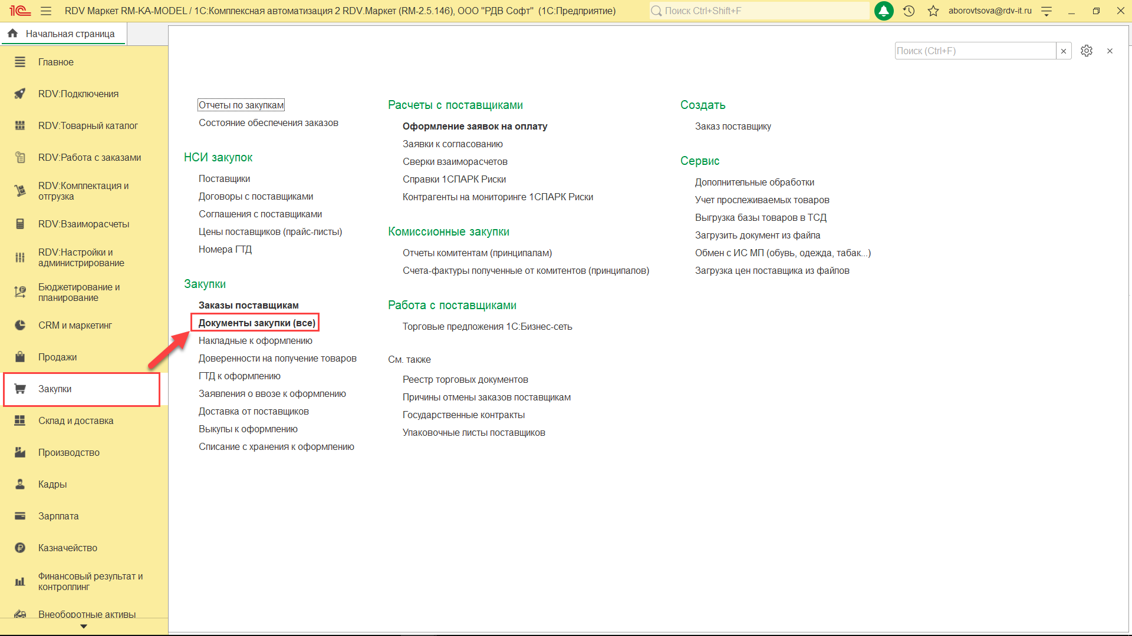Open menu settings gear icon
The image size is (1132, 636).
pyautogui.click(x=1087, y=51)
